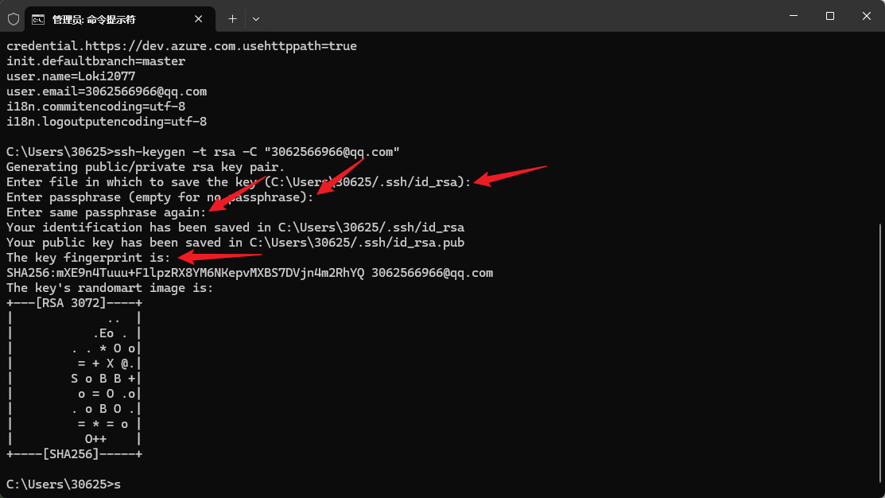Maximize the terminal window
This screenshot has height=498, width=885.
(829, 16)
